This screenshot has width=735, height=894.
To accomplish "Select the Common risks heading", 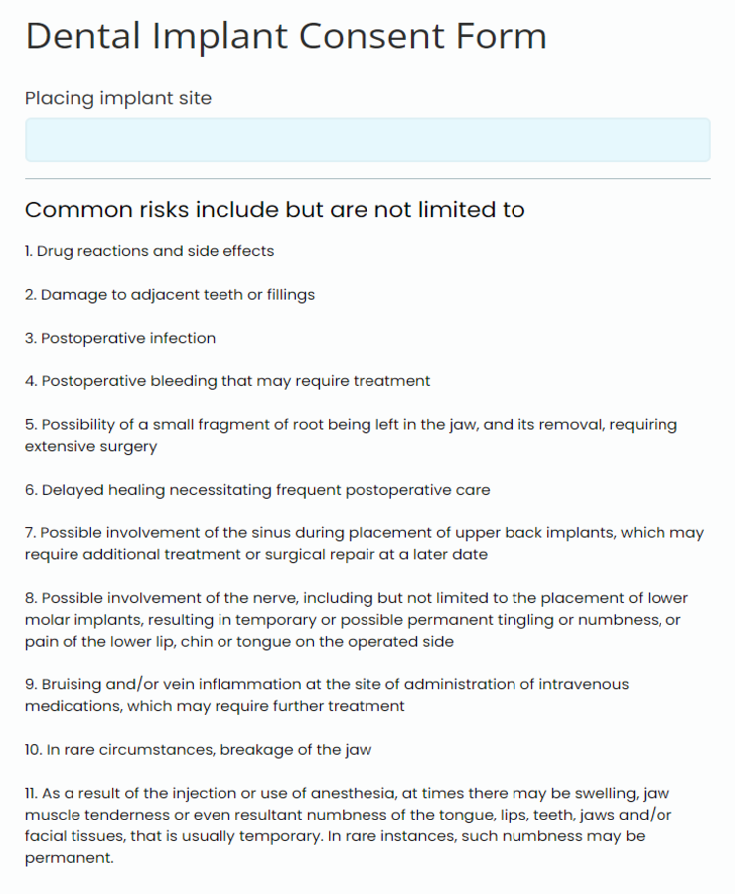I will (x=274, y=210).
